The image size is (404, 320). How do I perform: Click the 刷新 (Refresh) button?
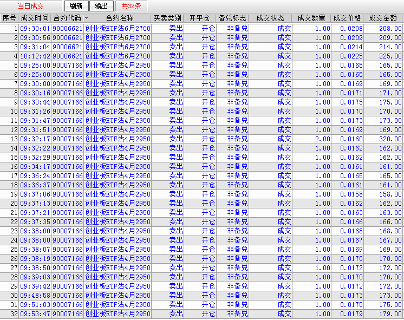click(x=76, y=6)
